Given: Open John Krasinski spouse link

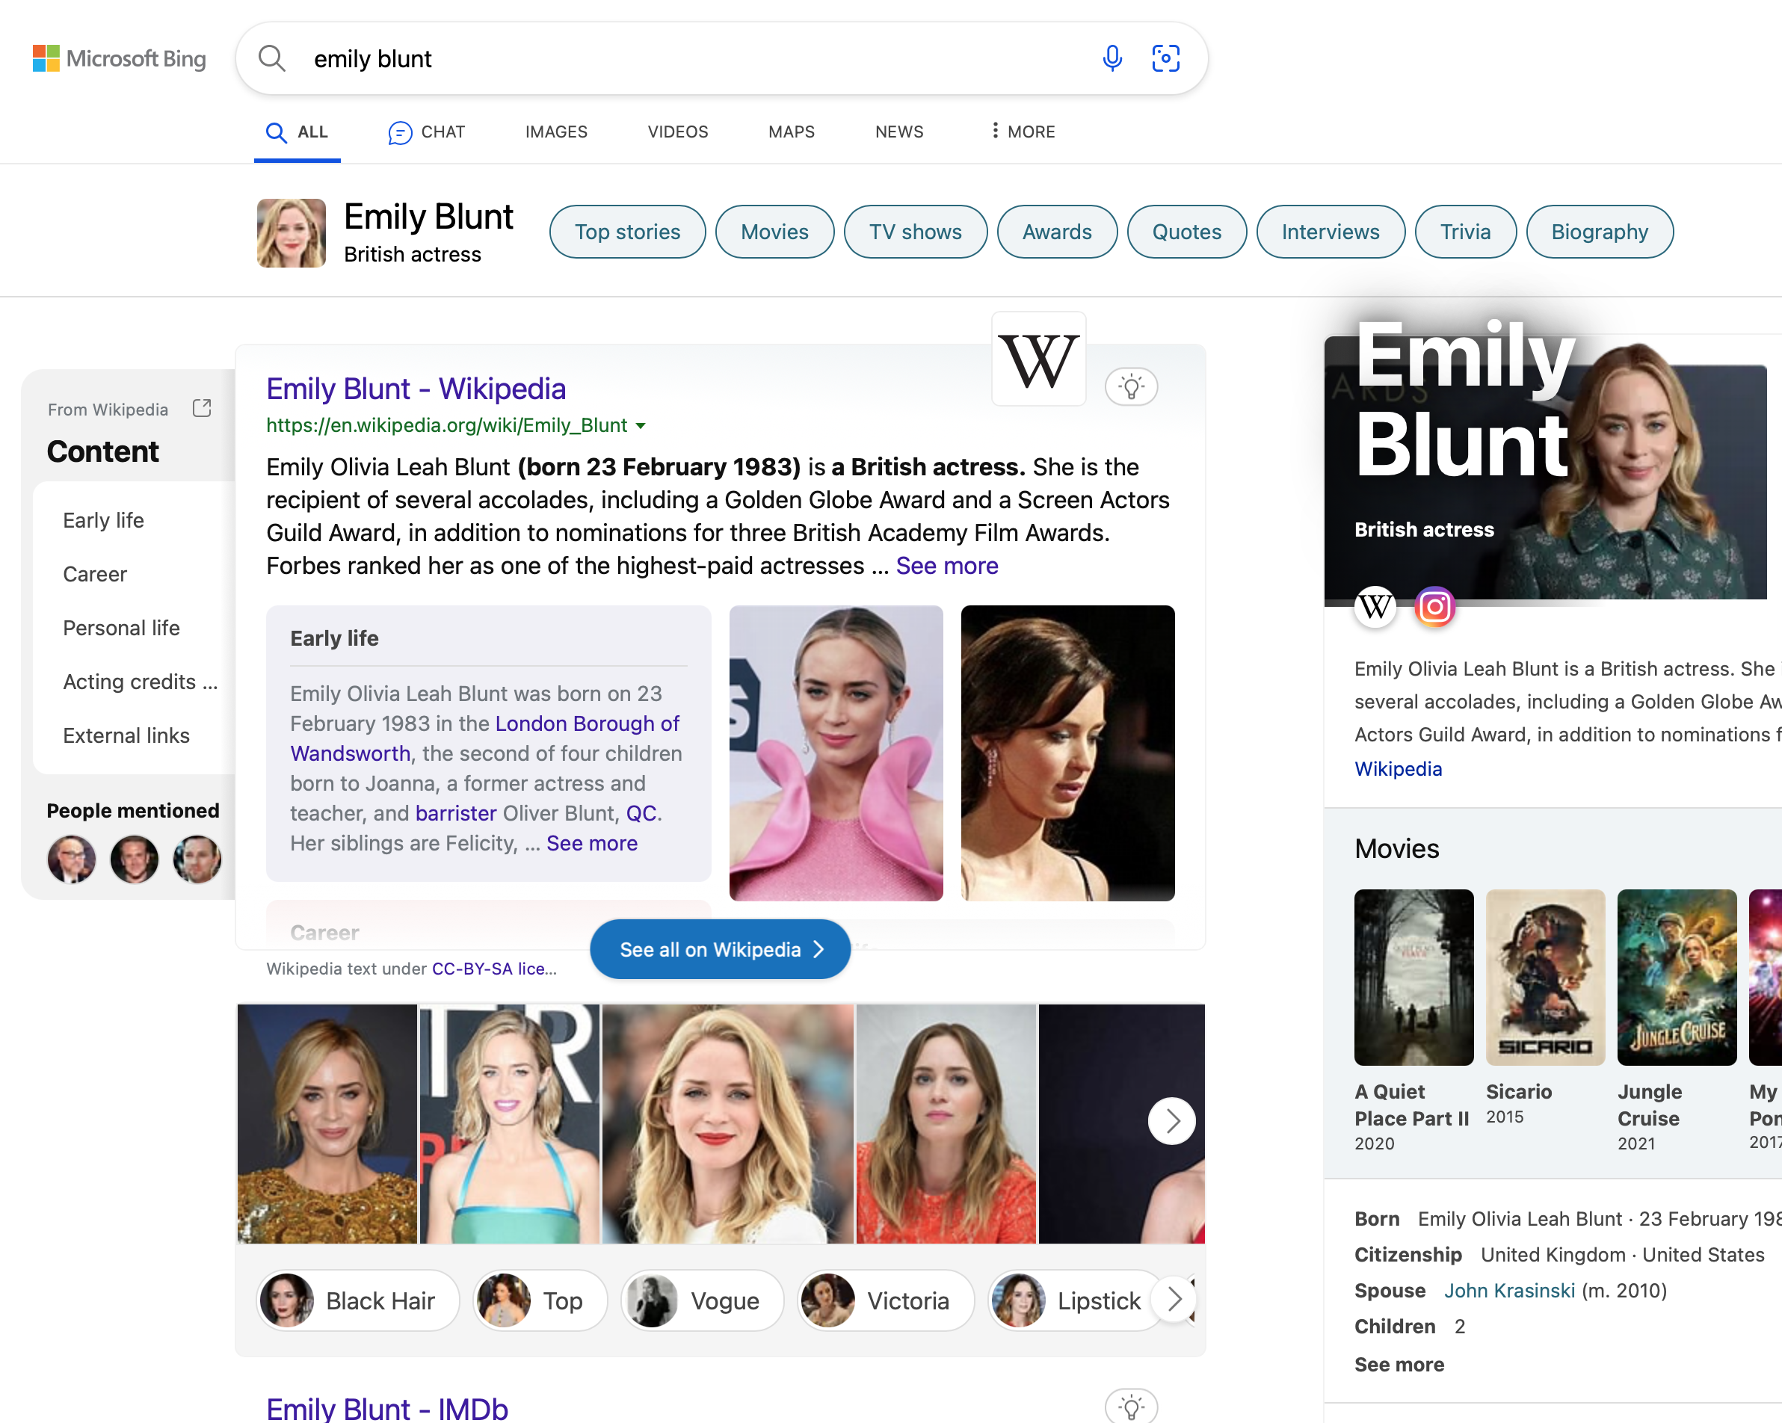Looking at the screenshot, I should coord(1508,1291).
